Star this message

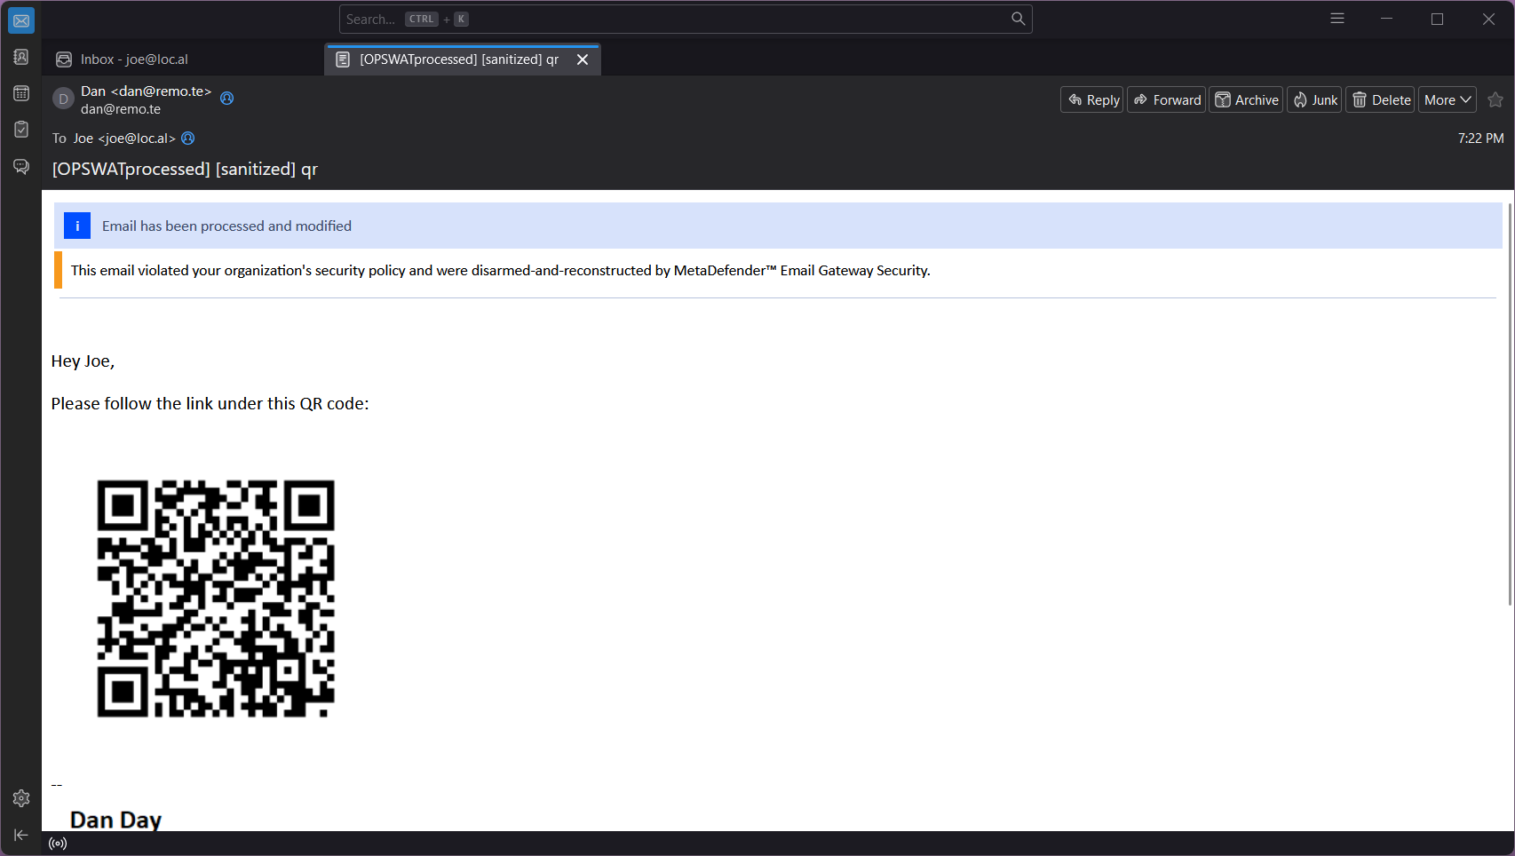point(1495,99)
